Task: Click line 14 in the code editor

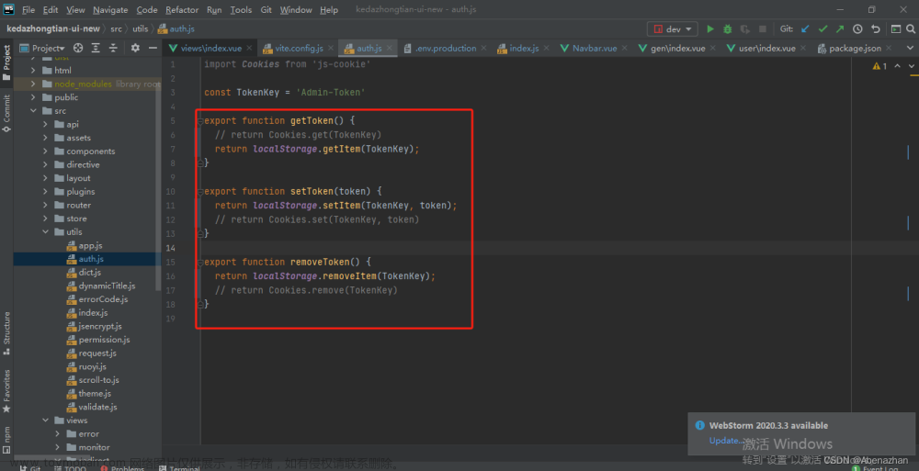Action: [x=525, y=248]
